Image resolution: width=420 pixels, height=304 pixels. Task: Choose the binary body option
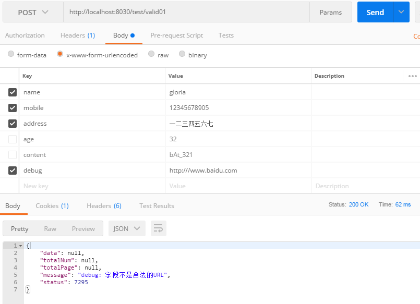[x=182, y=54]
